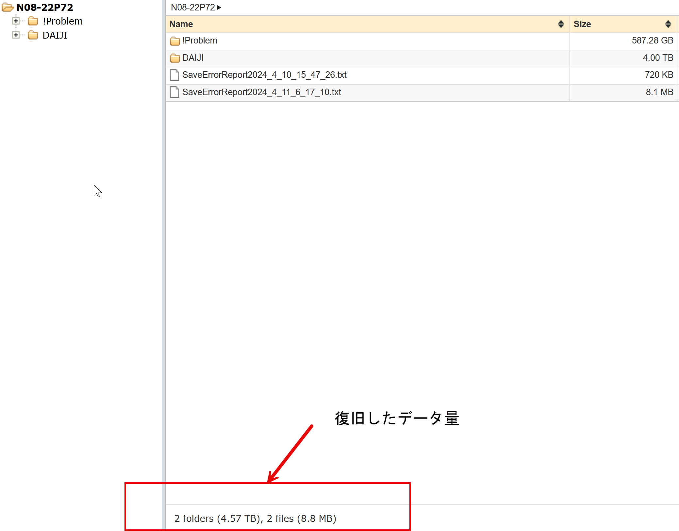Click the breadcrumb arrow after N08-22P72

(x=219, y=7)
